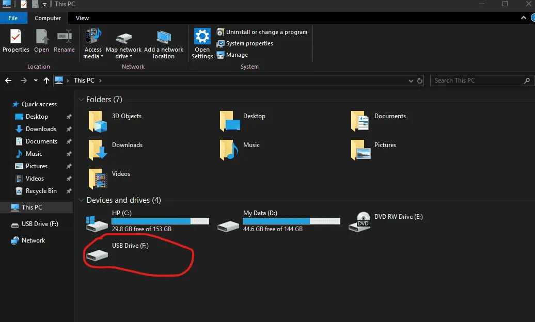Switch to the Computer tab

tap(48, 18)
